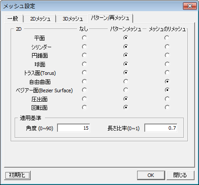The height and width of the screenshot is (185, 199).
Task: Set 平面 to メッシュのリメッシュ
Action: (167, 38)
